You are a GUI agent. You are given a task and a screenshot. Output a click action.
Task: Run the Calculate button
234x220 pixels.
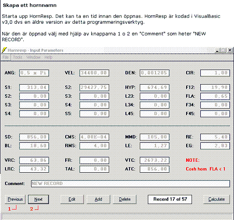(217, 199)
